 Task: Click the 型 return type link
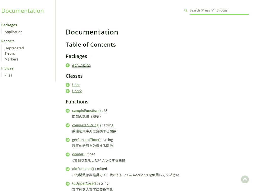105,110
